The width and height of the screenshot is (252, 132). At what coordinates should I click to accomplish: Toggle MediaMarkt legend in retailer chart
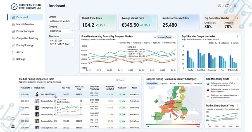pyautogui.click(x=224, y=43)
